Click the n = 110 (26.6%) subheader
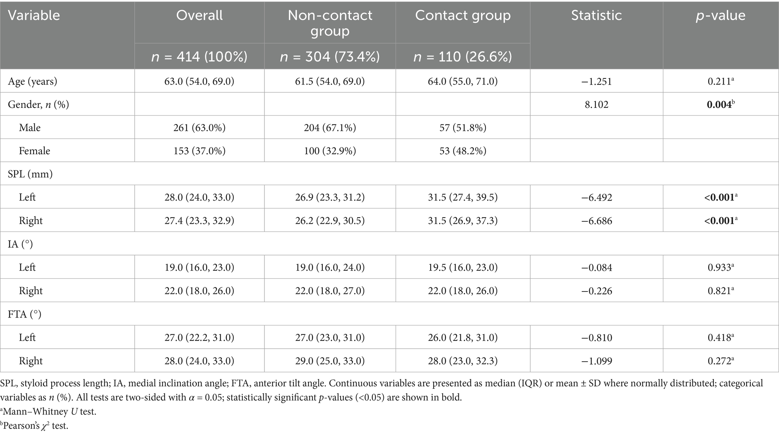 pyautogui.click(x=463, y=57)
